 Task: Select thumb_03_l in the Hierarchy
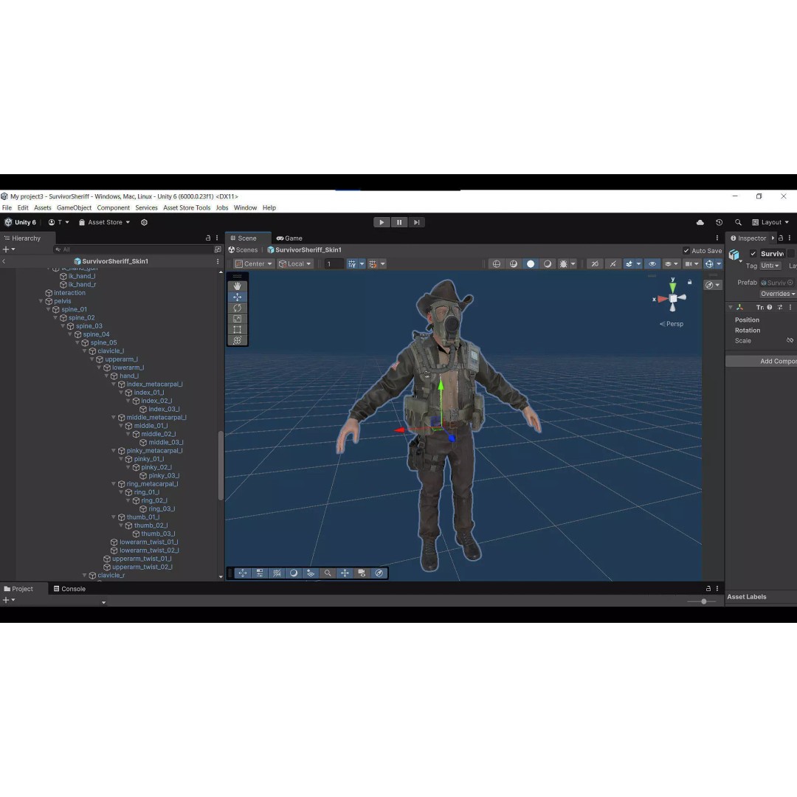coord(158,534)
